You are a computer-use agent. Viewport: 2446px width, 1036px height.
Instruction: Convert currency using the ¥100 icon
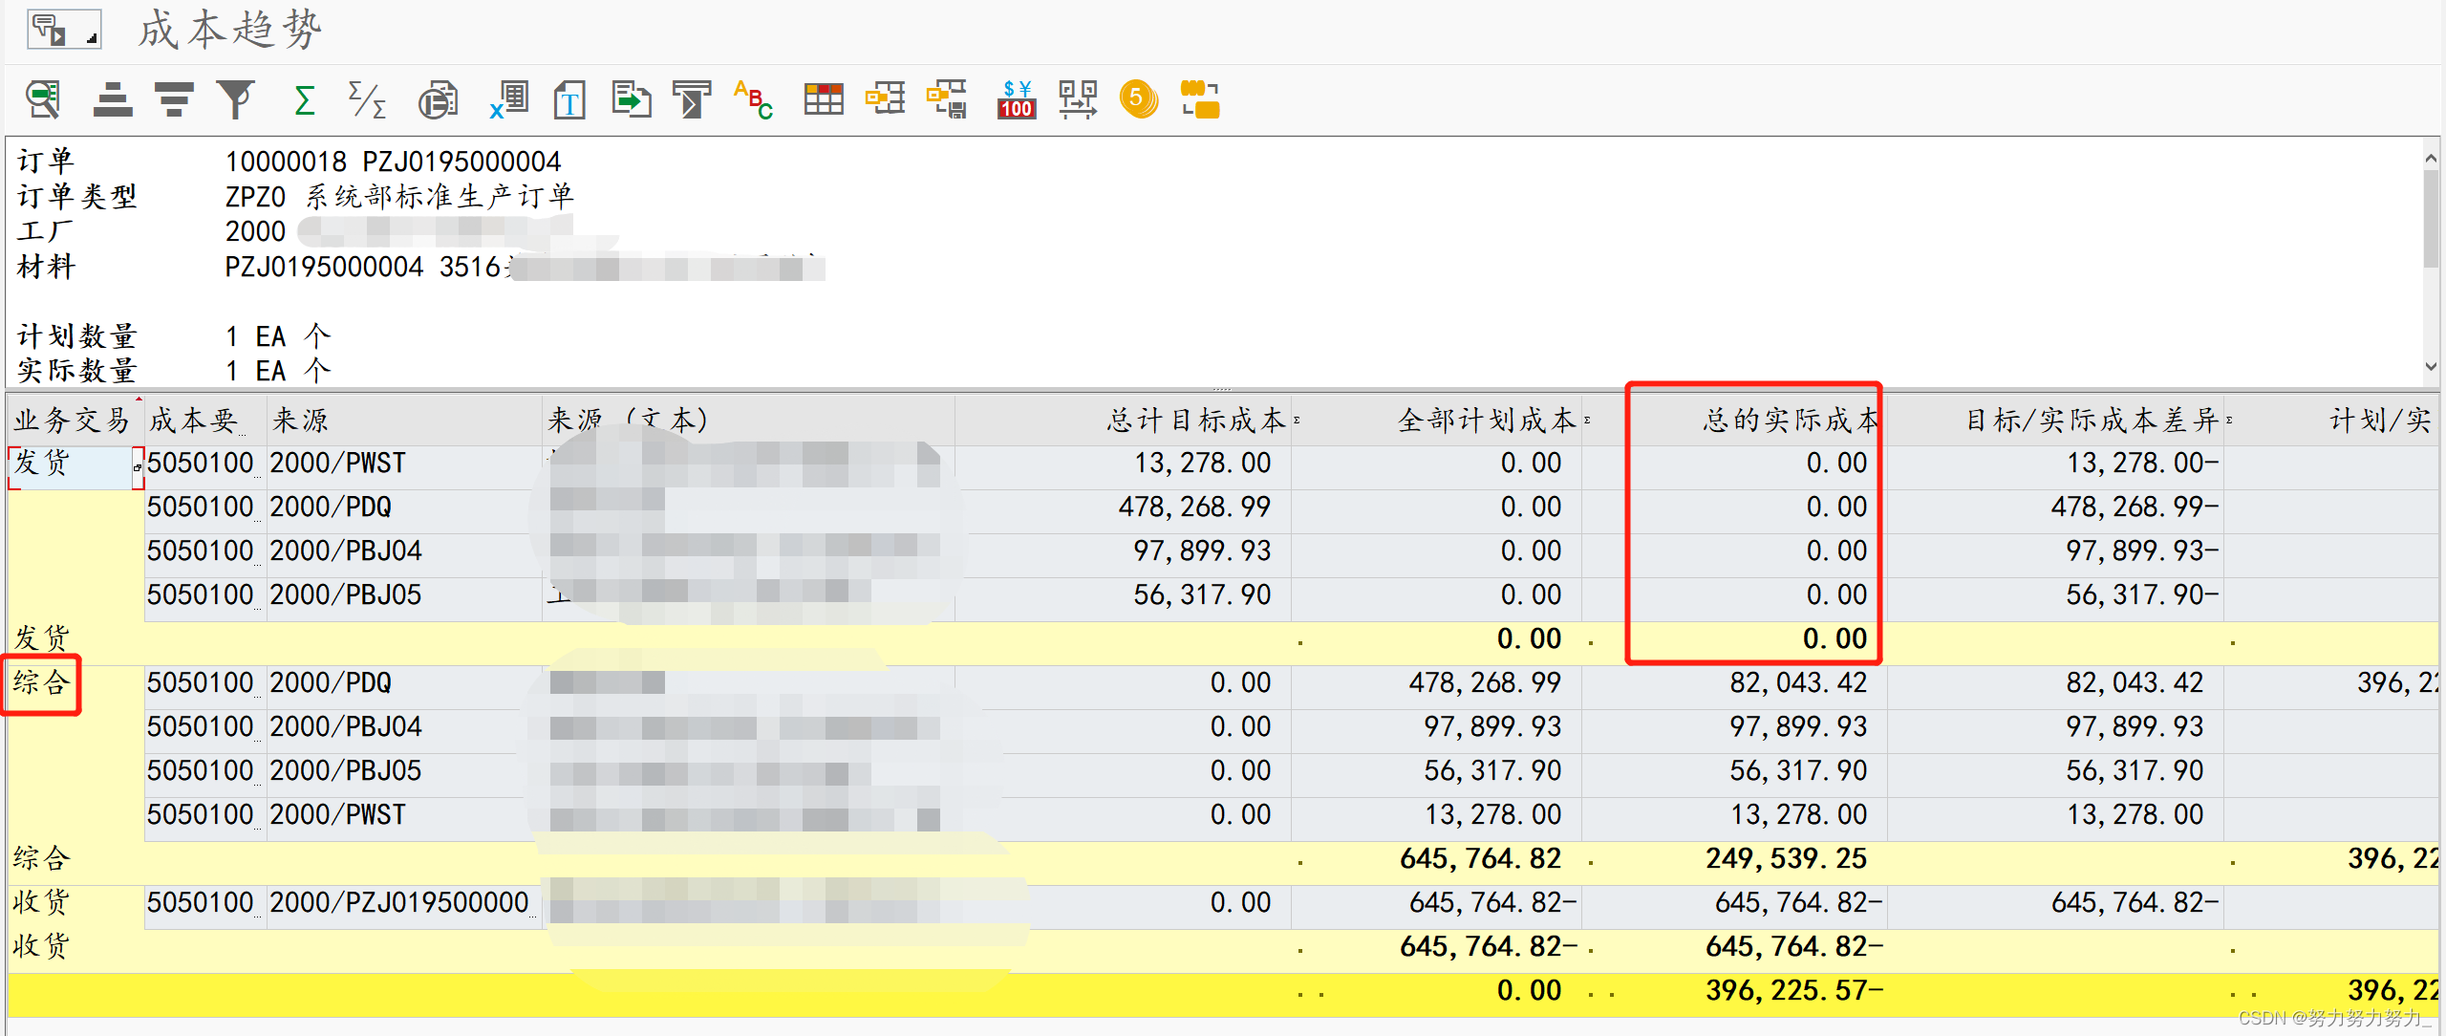click(1016, 99)
